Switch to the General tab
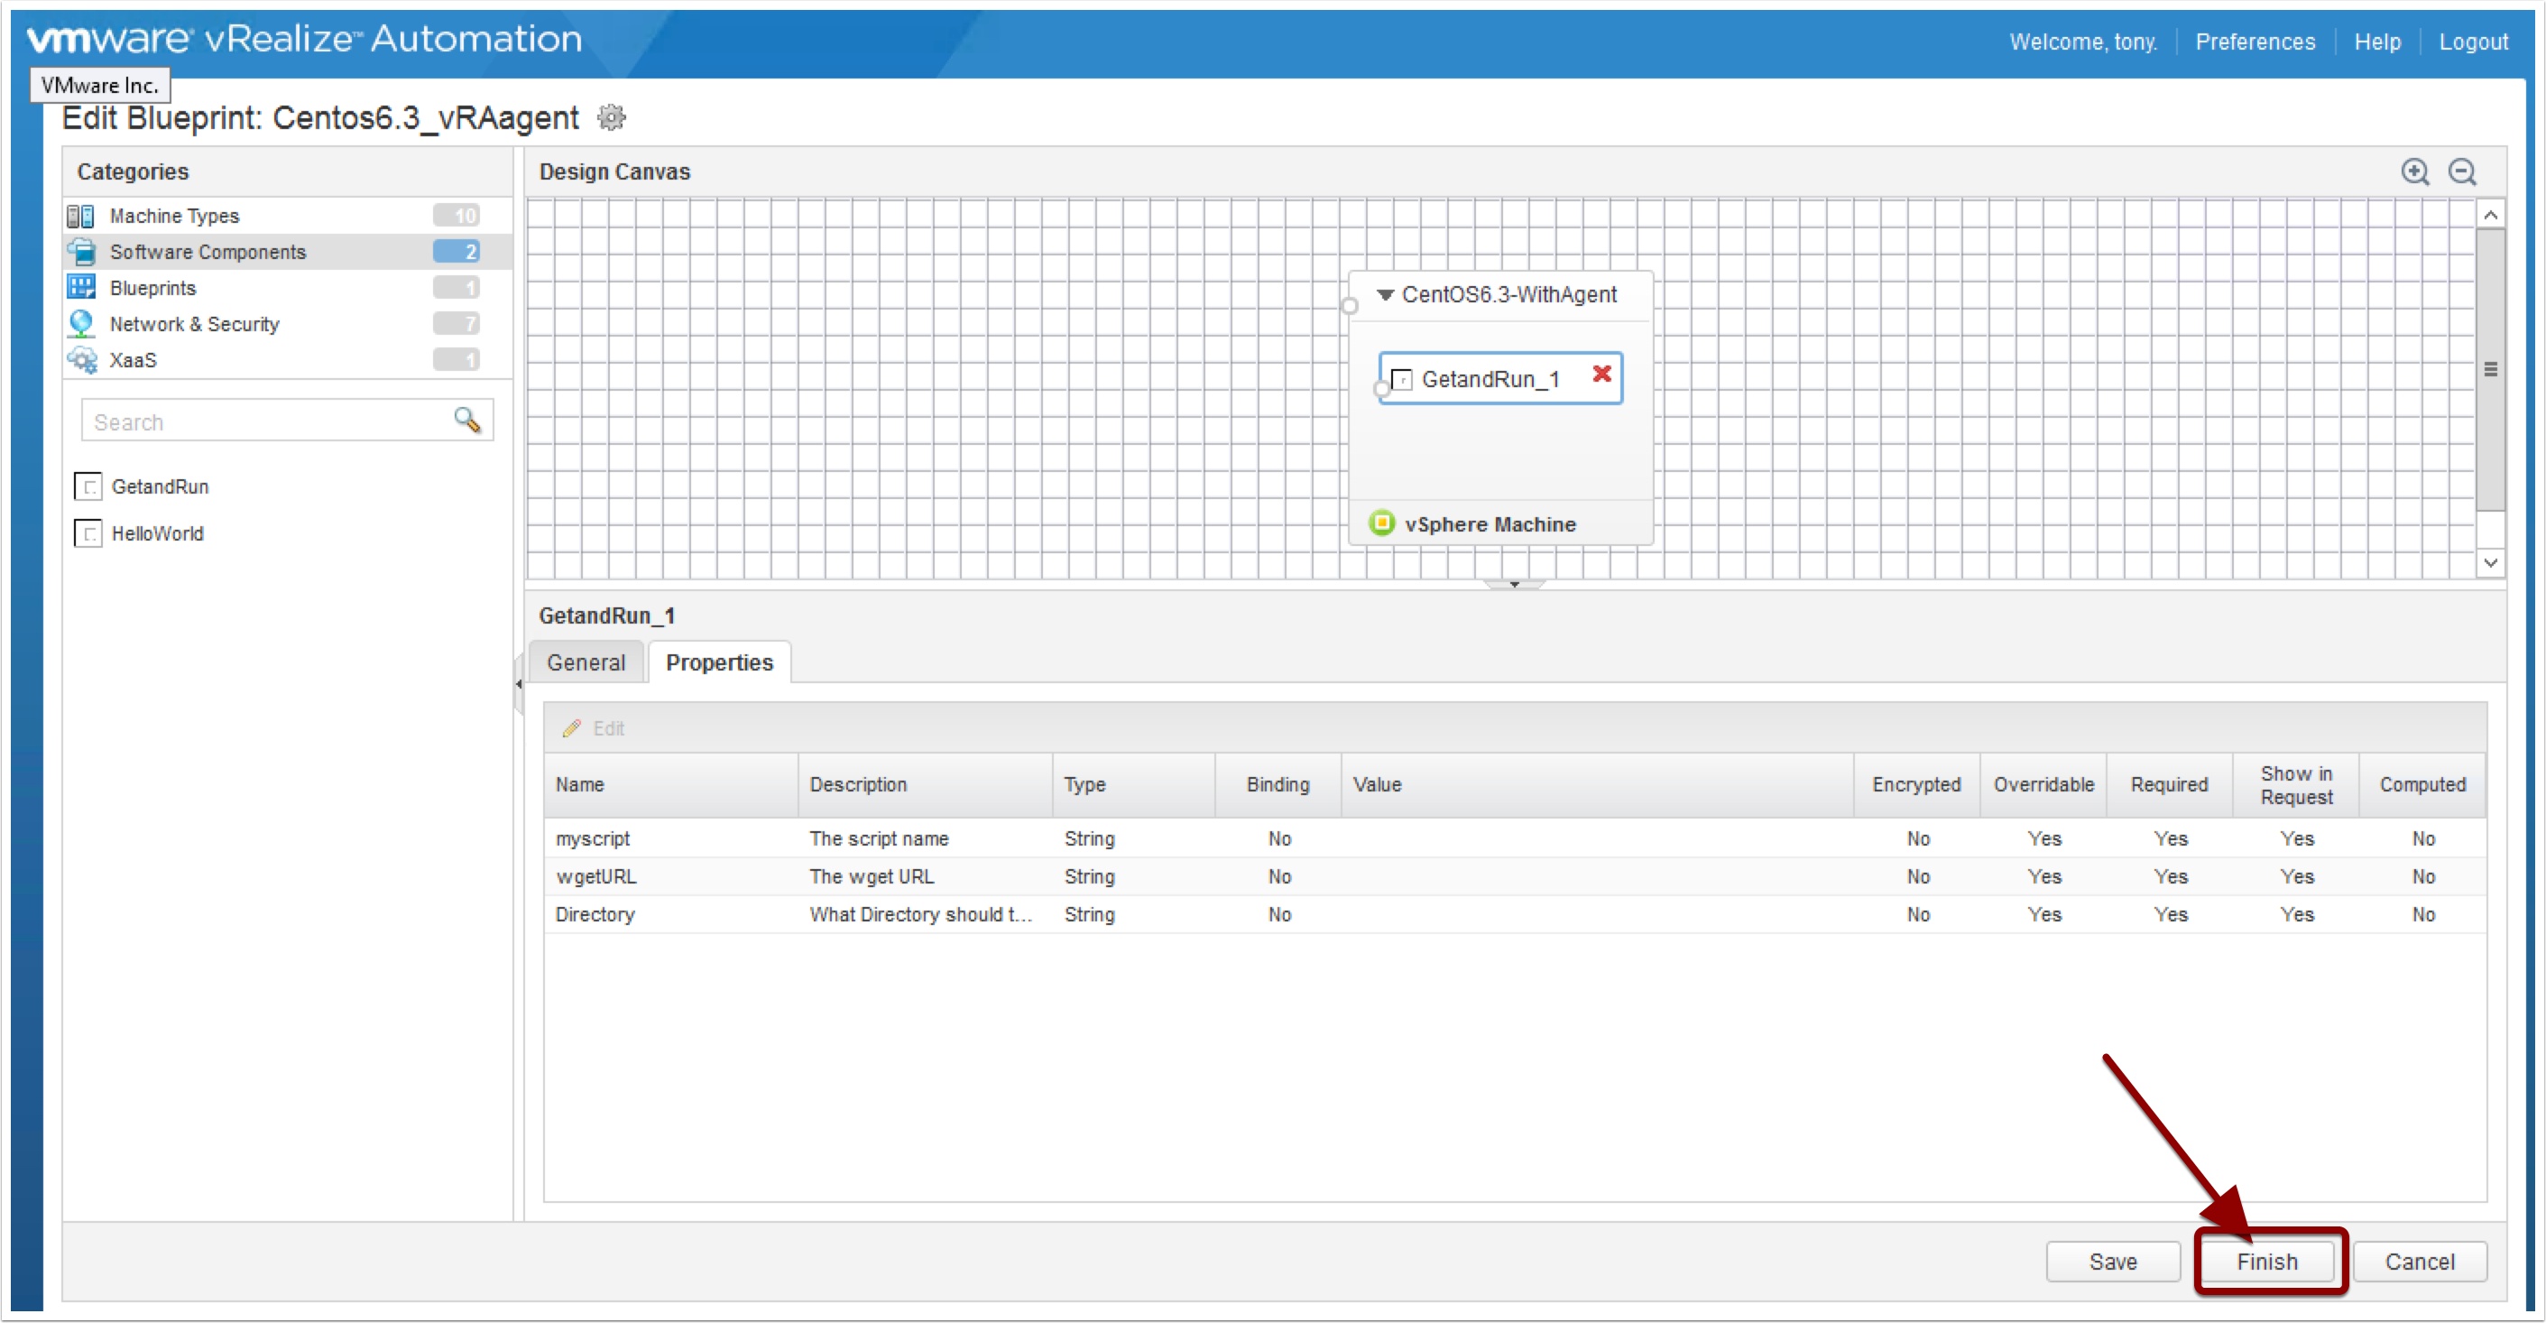The height and width of the screenshot is (1323, 2546). (x=586, y=662)
